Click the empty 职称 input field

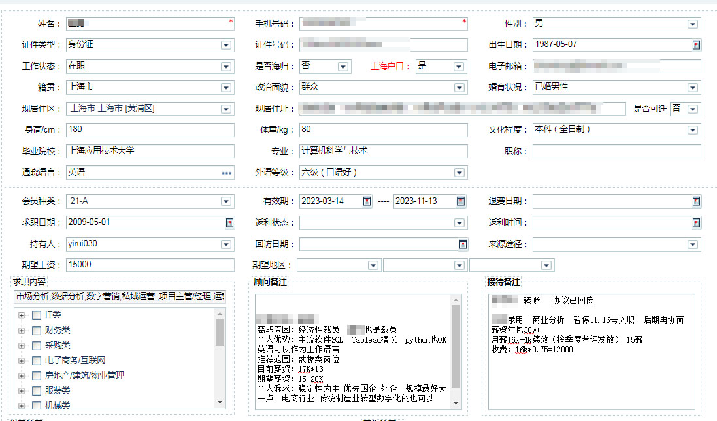(x=616, y=151)
